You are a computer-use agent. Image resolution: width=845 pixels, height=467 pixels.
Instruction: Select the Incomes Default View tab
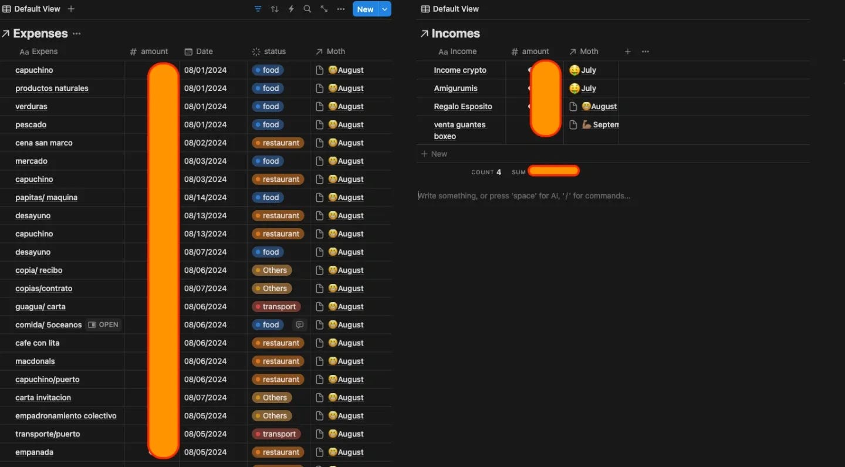pyautogui.click(x=450, y=9)
